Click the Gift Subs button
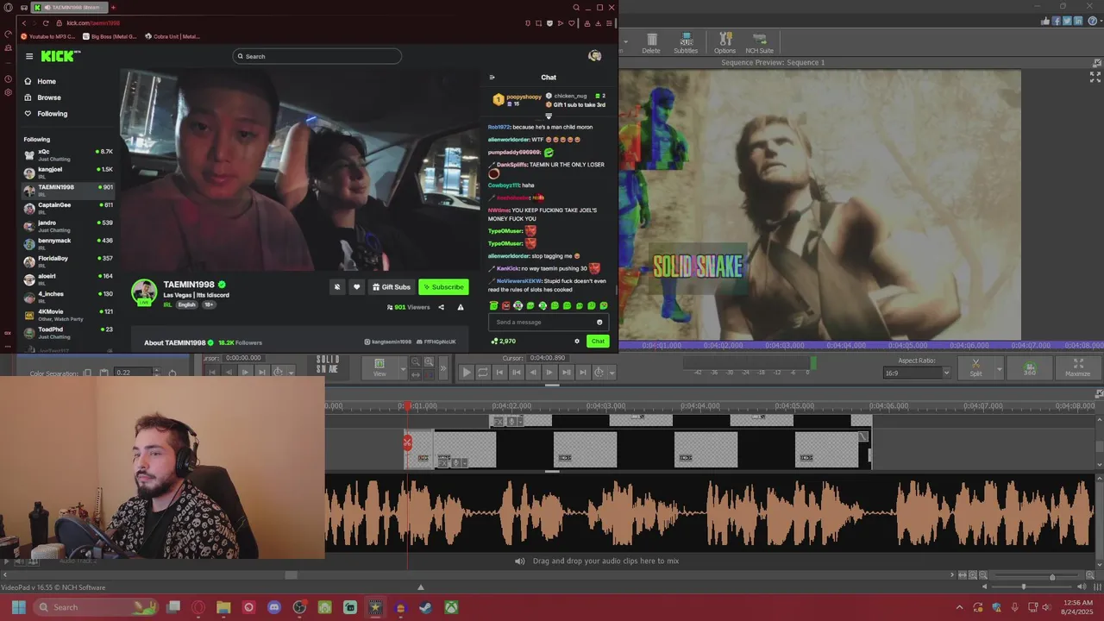The width and height of the screenshot is (1104, 621). coord(392,287)
